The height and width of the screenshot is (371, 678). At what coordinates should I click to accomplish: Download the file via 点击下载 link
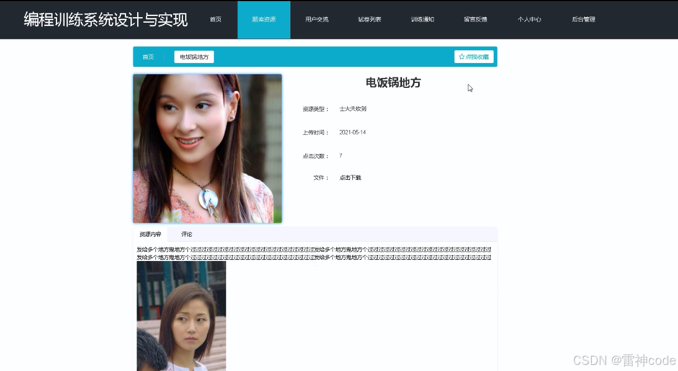tap(350, 177)
